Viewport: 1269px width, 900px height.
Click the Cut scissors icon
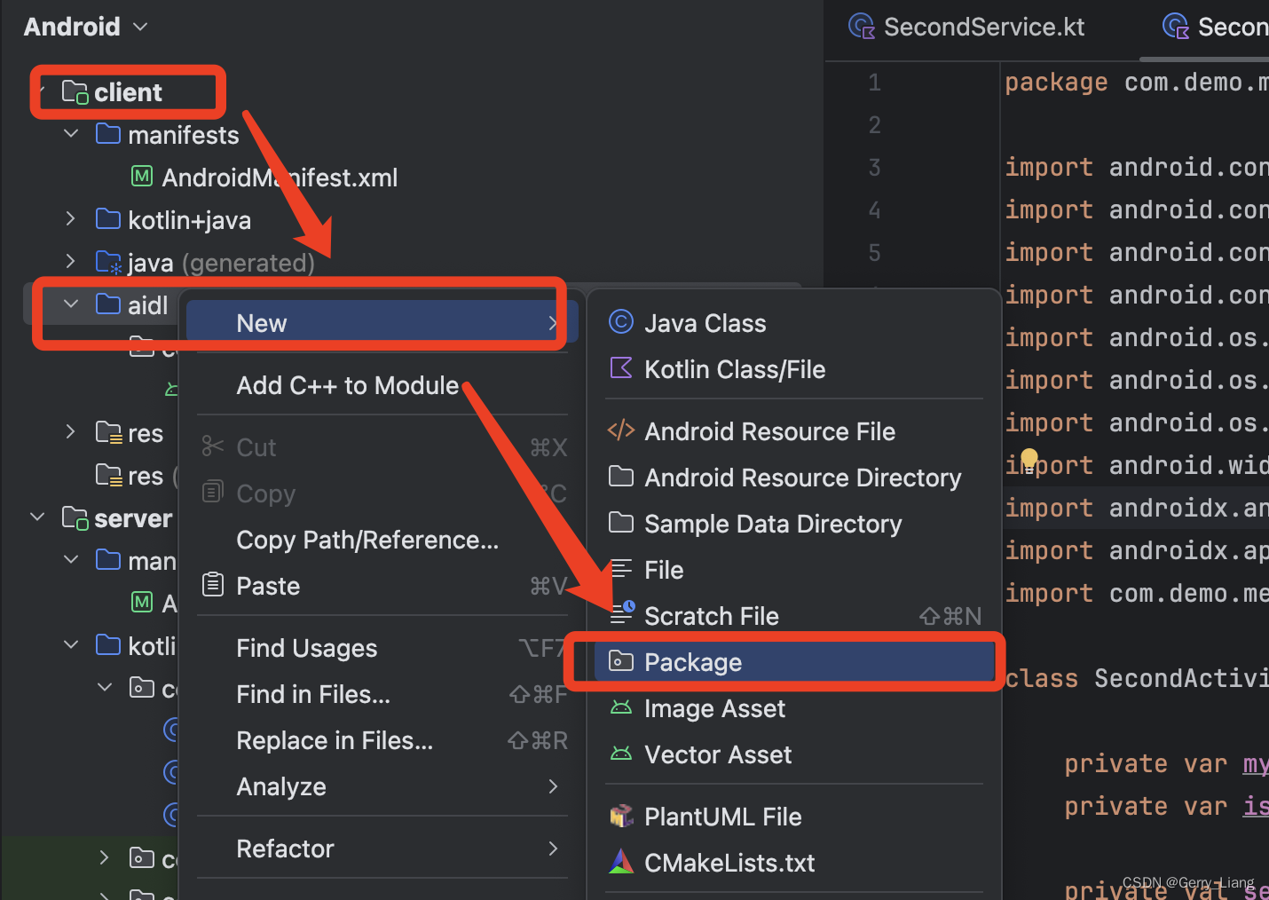pos(212,446)
